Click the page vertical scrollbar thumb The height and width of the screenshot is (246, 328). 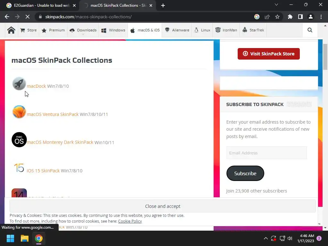(325, 57)
